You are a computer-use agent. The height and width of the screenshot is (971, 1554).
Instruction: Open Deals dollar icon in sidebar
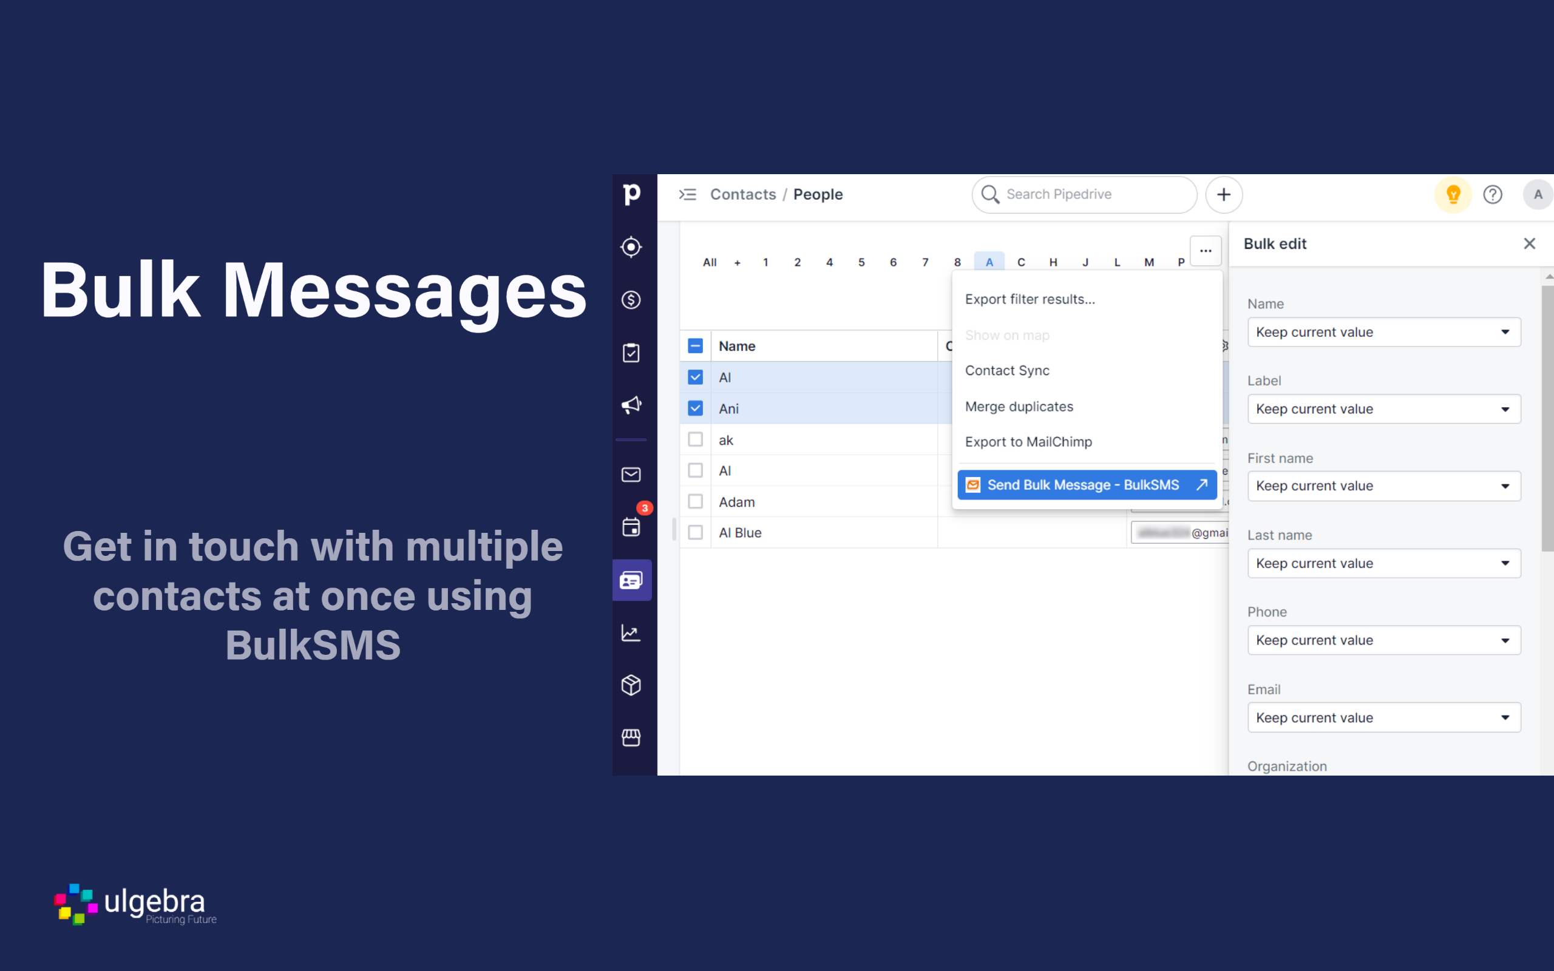(x=631, y=300)
